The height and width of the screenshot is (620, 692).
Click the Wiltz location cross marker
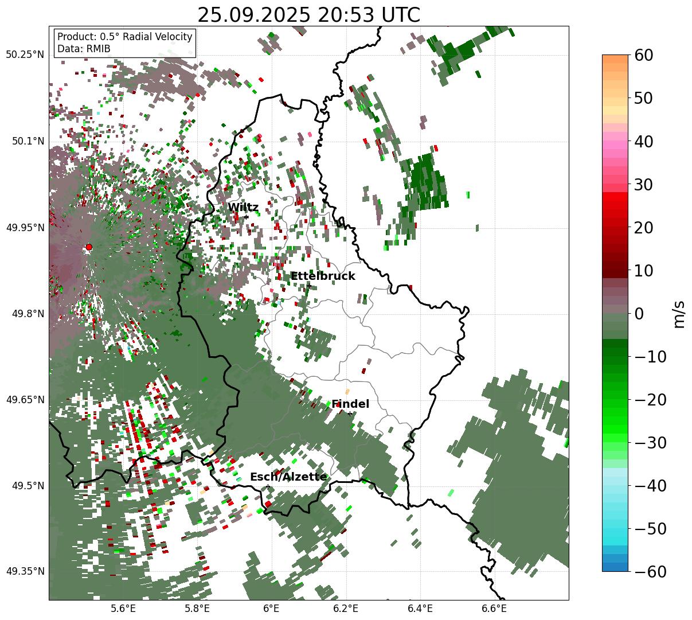pos(246,217)
